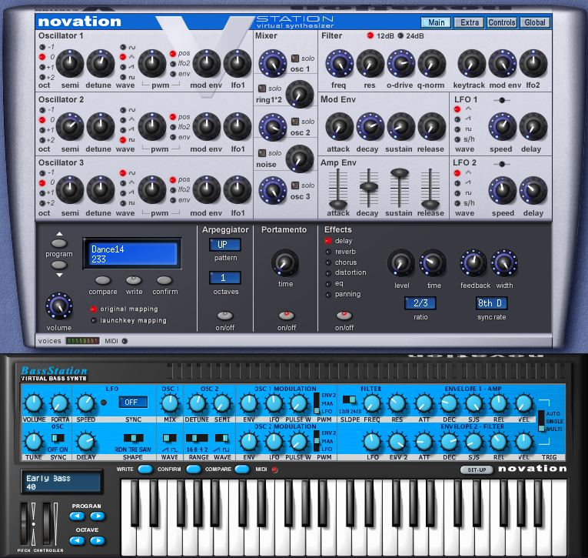Click the V-Station write button
Image resolution: width=588 pixels, height=558 pixels.
click(134, 280)
